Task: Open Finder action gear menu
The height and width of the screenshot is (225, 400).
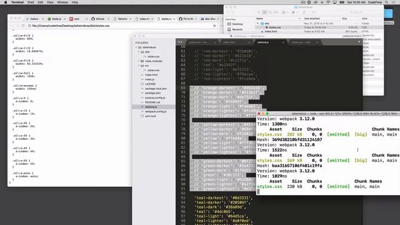Action: coord(294,12)
